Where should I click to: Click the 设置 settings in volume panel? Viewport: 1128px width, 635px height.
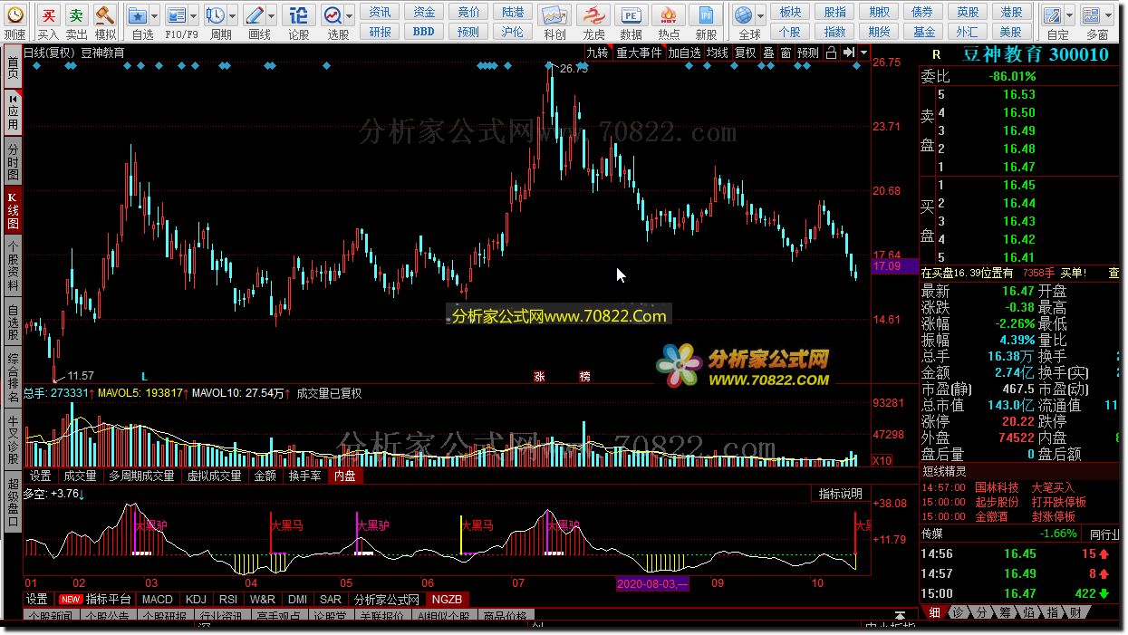pyautogui.click(x=41, y=475)
